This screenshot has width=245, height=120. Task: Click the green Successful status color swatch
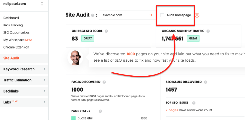click(x=73, y=118)
